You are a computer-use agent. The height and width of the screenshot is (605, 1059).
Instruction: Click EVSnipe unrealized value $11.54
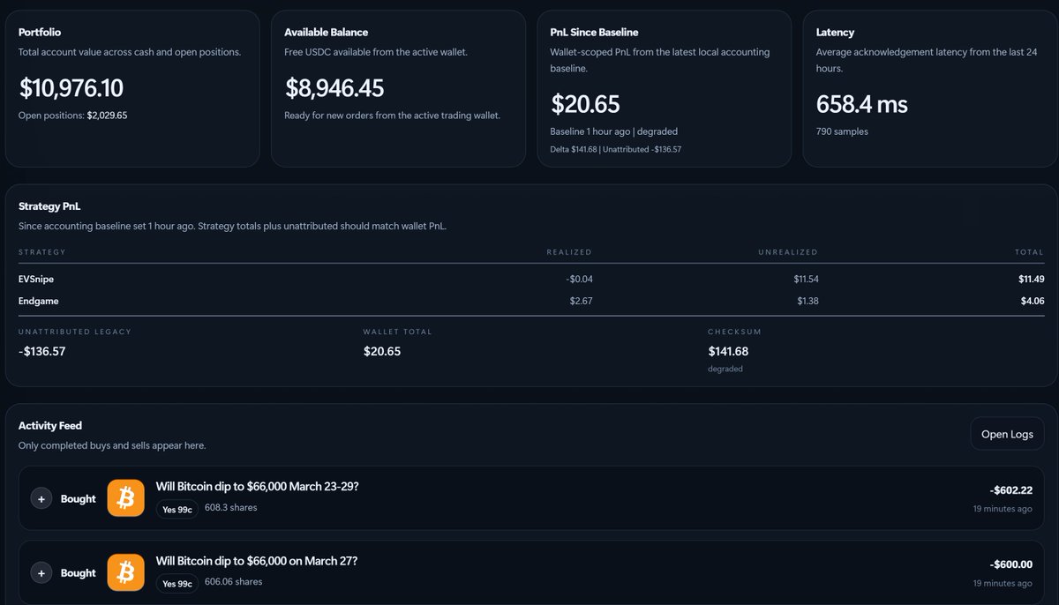tap(806, 279)
